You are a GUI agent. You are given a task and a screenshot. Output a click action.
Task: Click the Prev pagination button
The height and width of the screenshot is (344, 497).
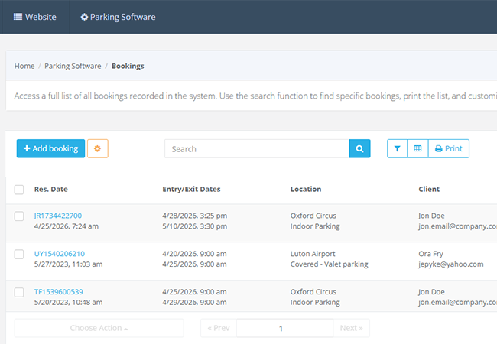point(219,328)
